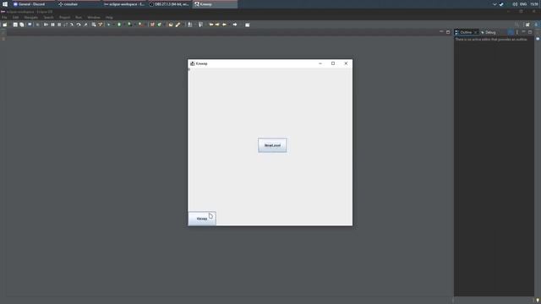The width and height of the screenshot is (541, 304).
Task: Open the Run menu
Action: tap(79, 17)
